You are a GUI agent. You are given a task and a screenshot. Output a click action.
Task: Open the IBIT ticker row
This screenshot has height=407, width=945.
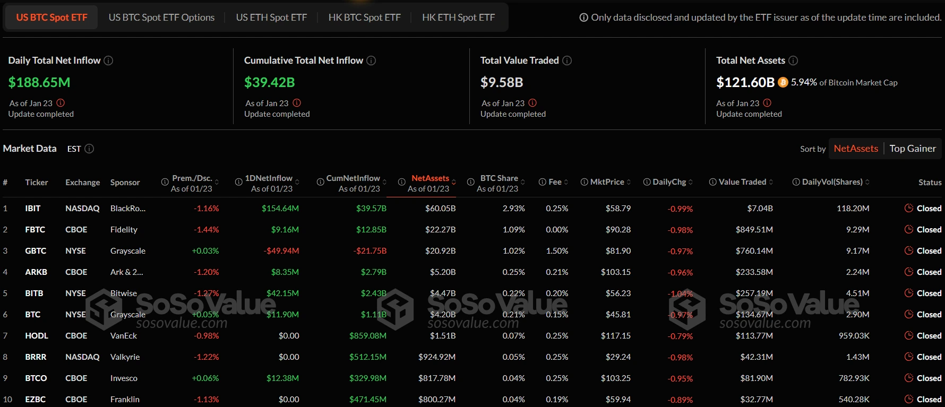pos(472,209)
